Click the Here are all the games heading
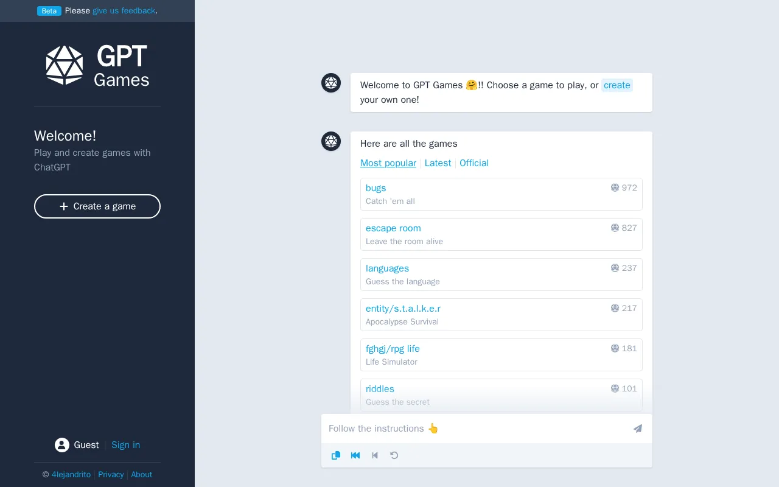Image resolution: width=779 pixels, height=487 pixels. point(409,144)
